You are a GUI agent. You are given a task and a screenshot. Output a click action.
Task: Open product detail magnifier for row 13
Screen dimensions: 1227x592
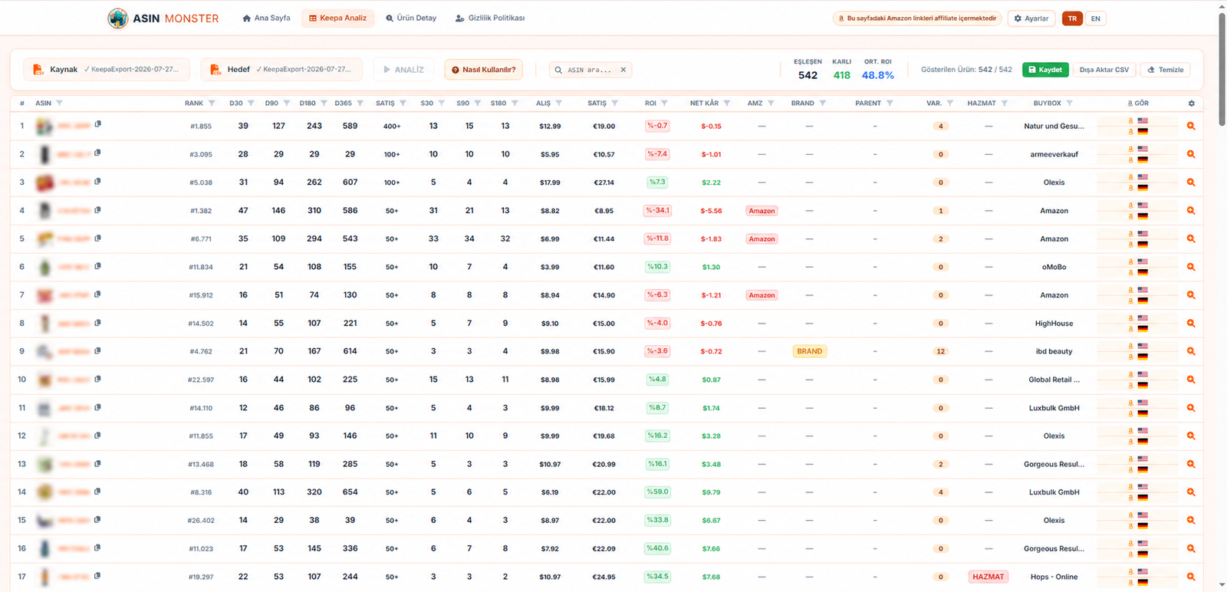tap(1191, 464)
